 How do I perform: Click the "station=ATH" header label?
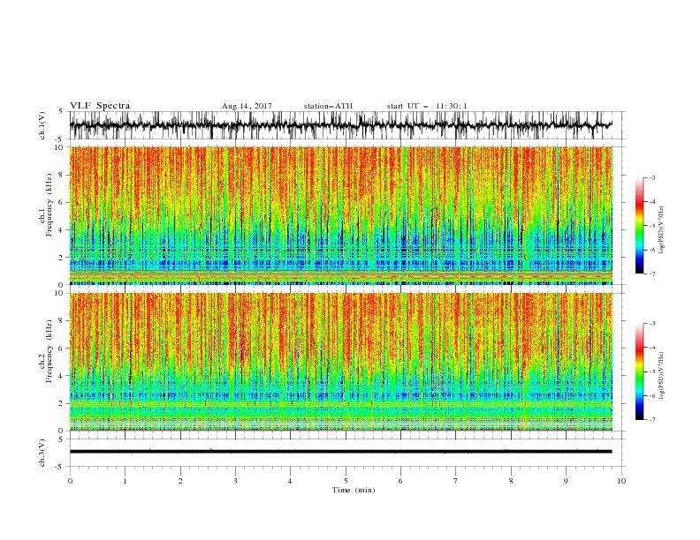click(328, 106)
